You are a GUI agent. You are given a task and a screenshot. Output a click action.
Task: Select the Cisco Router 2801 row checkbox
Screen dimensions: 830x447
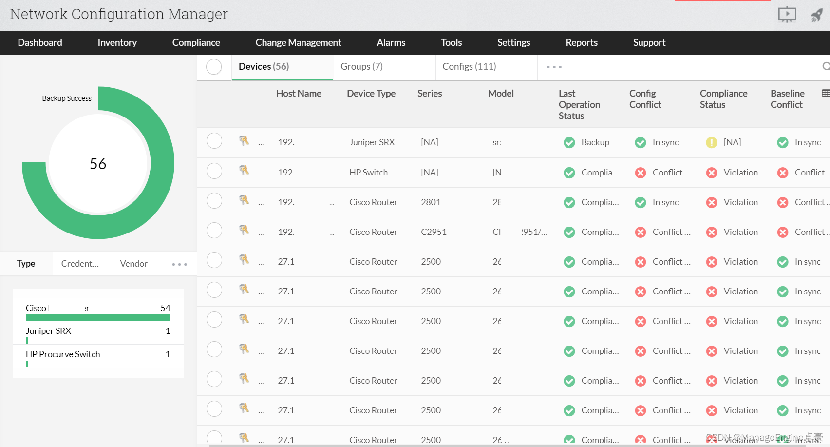[x=214, y=200]
